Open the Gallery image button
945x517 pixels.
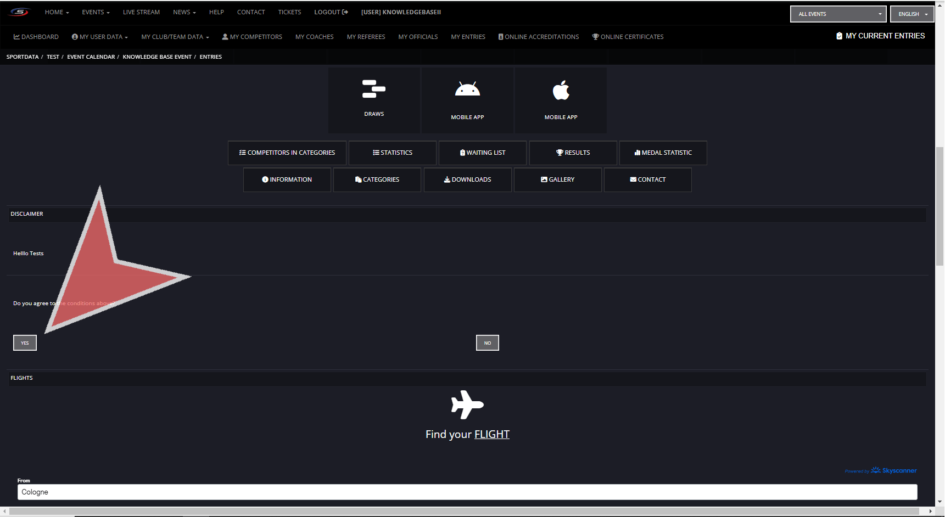557,179
